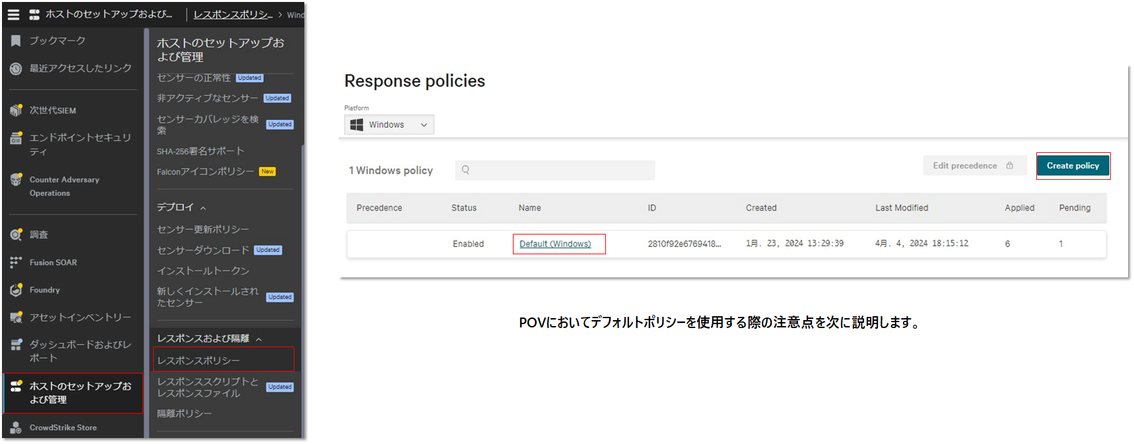Open 次世代SIEM menu
Screen dimensions: 1134x444
[x=53, y=110]
